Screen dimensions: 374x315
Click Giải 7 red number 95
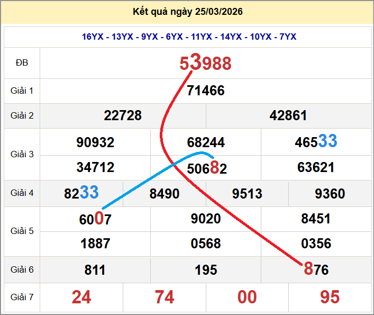coord(330,298)
